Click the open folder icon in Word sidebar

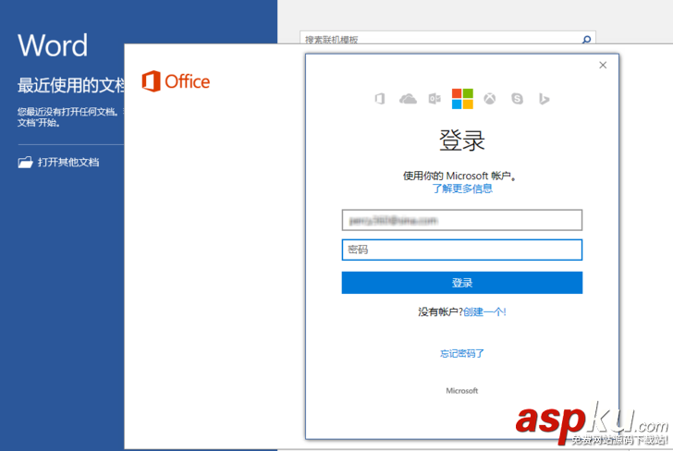(25, 163)
